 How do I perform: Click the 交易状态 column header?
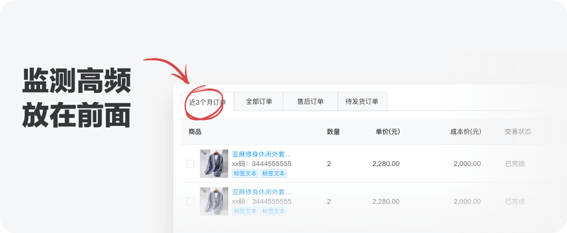pyautogui.click(x=518, y=132)
